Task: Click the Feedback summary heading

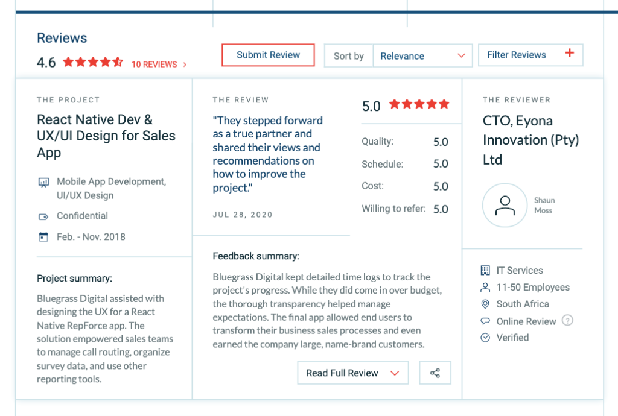Action: (256, 256)
